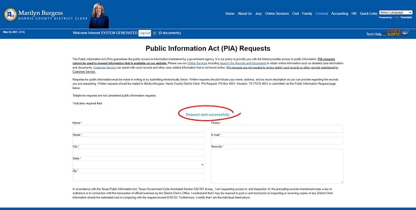Screen dimensions: 416x210
Task: Open the shopping cart icon beside document count
Action: pos(155,33)
